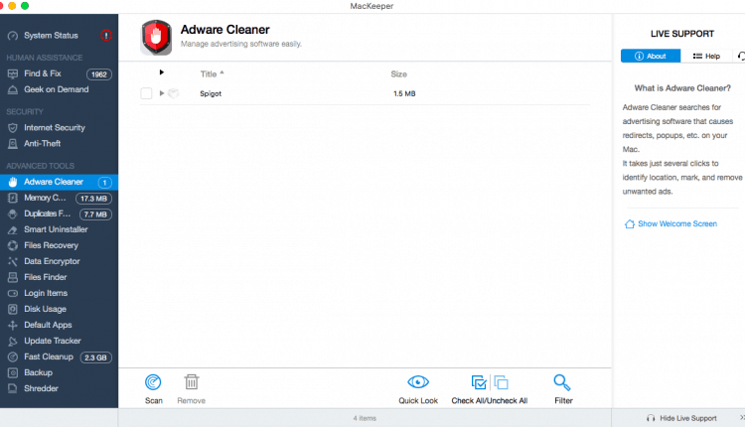Open the Filter search tool
Screen dimensions: 745x427
[563, 389]
